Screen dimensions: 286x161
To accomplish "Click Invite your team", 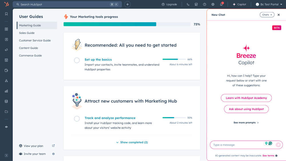I will pyautogui.click(x=35, y=154).
